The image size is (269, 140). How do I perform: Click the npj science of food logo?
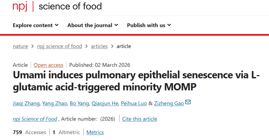57,6
